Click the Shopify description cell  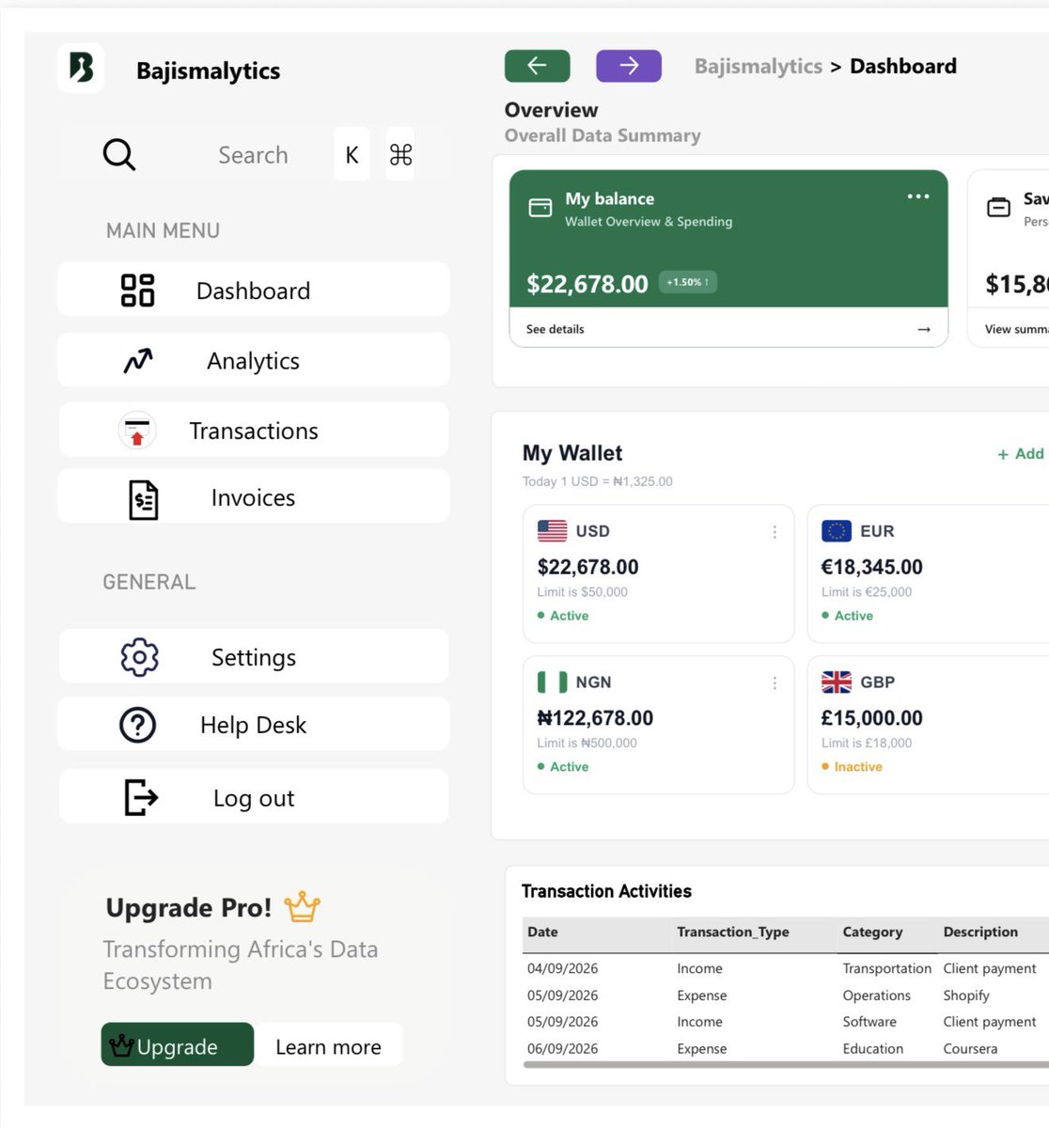click(x=966, y=995)
